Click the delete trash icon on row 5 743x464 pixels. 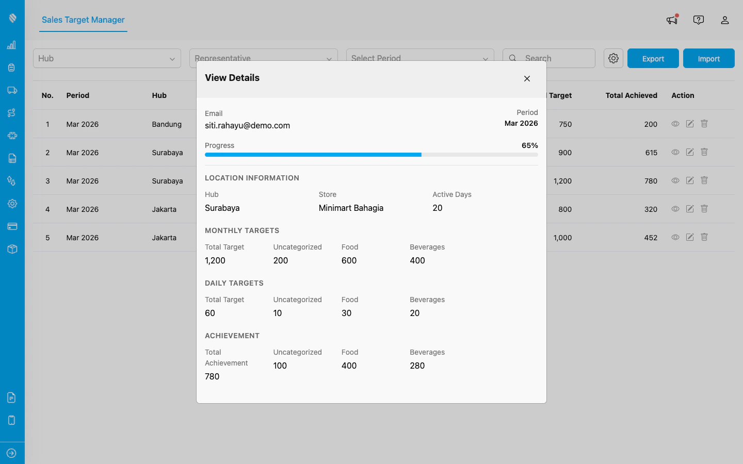pyautogui.click(x=704, y=237)
